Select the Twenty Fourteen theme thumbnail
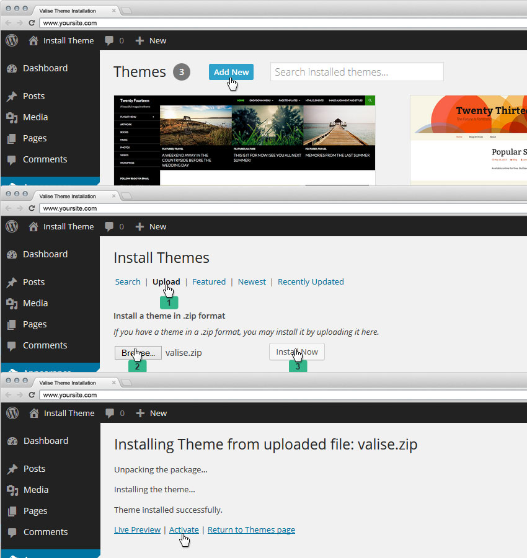The image size is (527, 558). [244, 140]
